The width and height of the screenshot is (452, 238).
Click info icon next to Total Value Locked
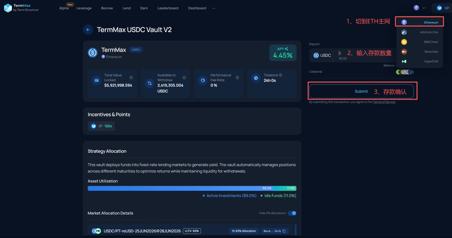click(x=131, y=77)
